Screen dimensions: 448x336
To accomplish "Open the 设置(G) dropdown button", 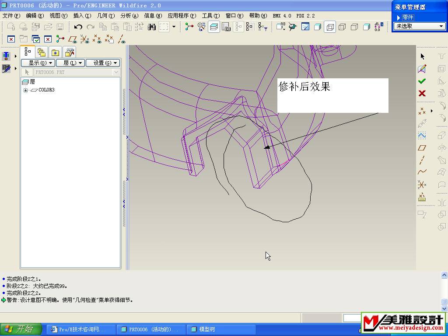I will click(x=103, y=63).
